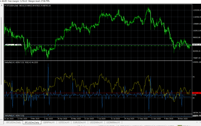Viewport: 201px width, 126px height.
Task: Open the EURUSDm,H1 chart tab
Action: click(x=79, y=122)
